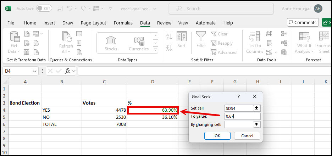Switch to the Formulas tab
332x156 pixels.
pos(123,23)
